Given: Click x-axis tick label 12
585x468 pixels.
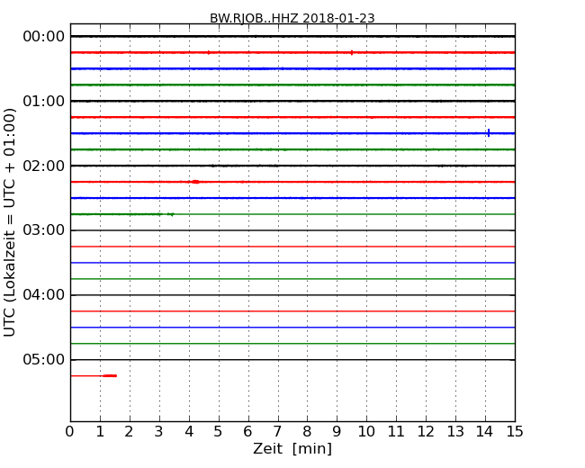Looking at the screenshot, I should click(426, 431).
